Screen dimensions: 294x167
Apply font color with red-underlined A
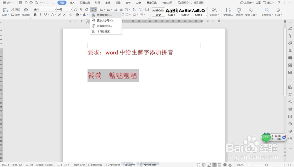click(x=84, y=15)
